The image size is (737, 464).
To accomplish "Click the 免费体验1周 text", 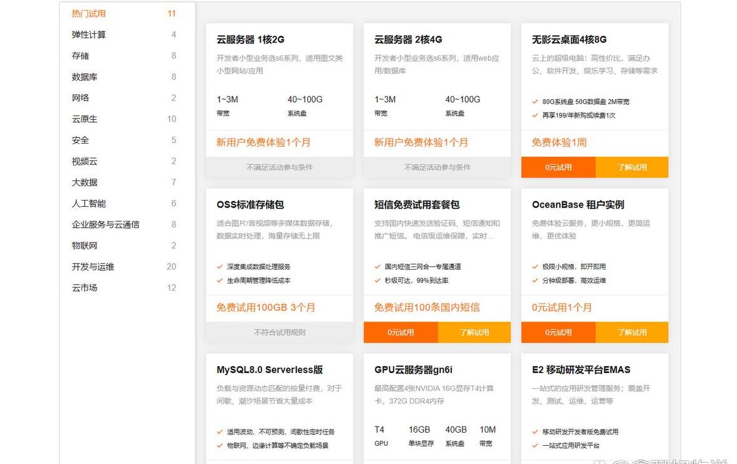I will tap(559, 142).
